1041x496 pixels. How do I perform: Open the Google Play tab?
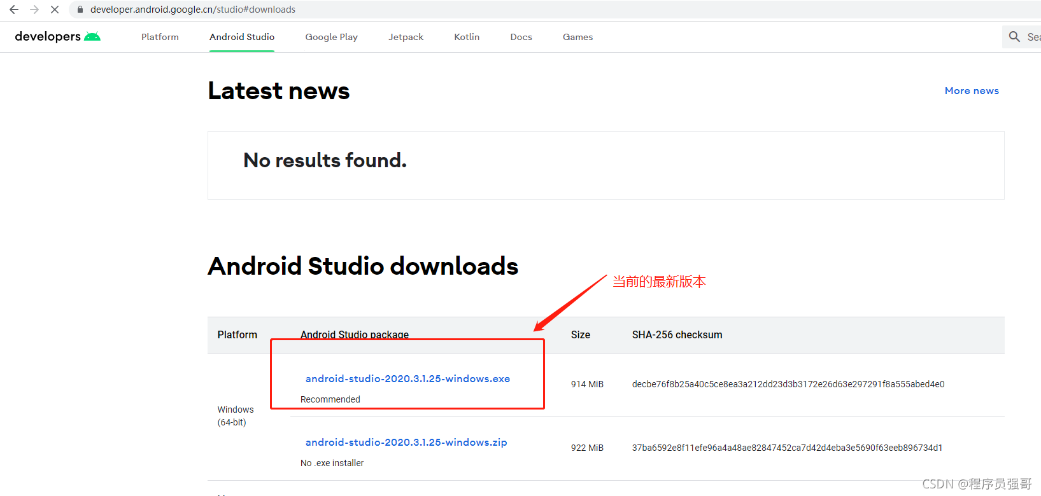pyautogui.click(x=331, y=37)
